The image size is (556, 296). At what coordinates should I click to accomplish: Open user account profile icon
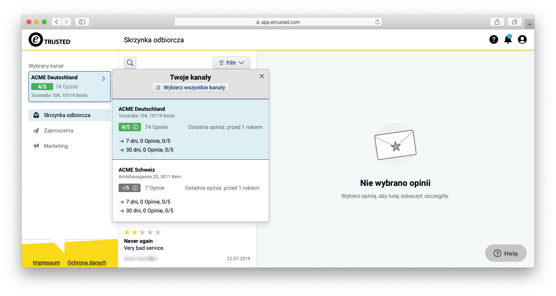pos(522,39)
